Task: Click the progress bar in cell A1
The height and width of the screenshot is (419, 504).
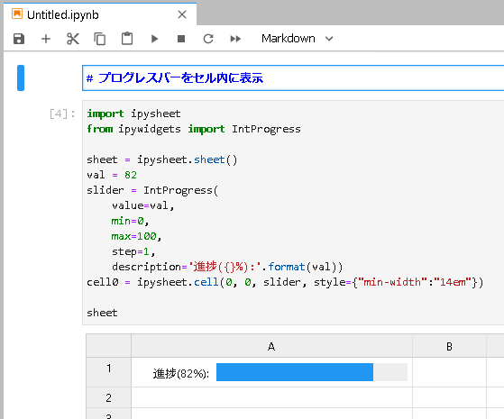Action: point(311,372)
